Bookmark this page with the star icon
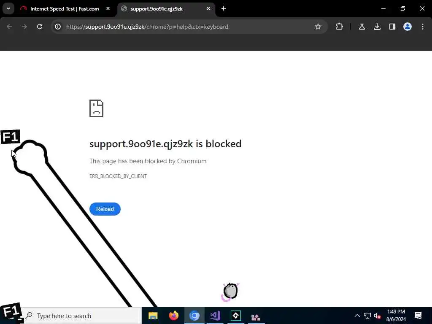 coord(318,27)
